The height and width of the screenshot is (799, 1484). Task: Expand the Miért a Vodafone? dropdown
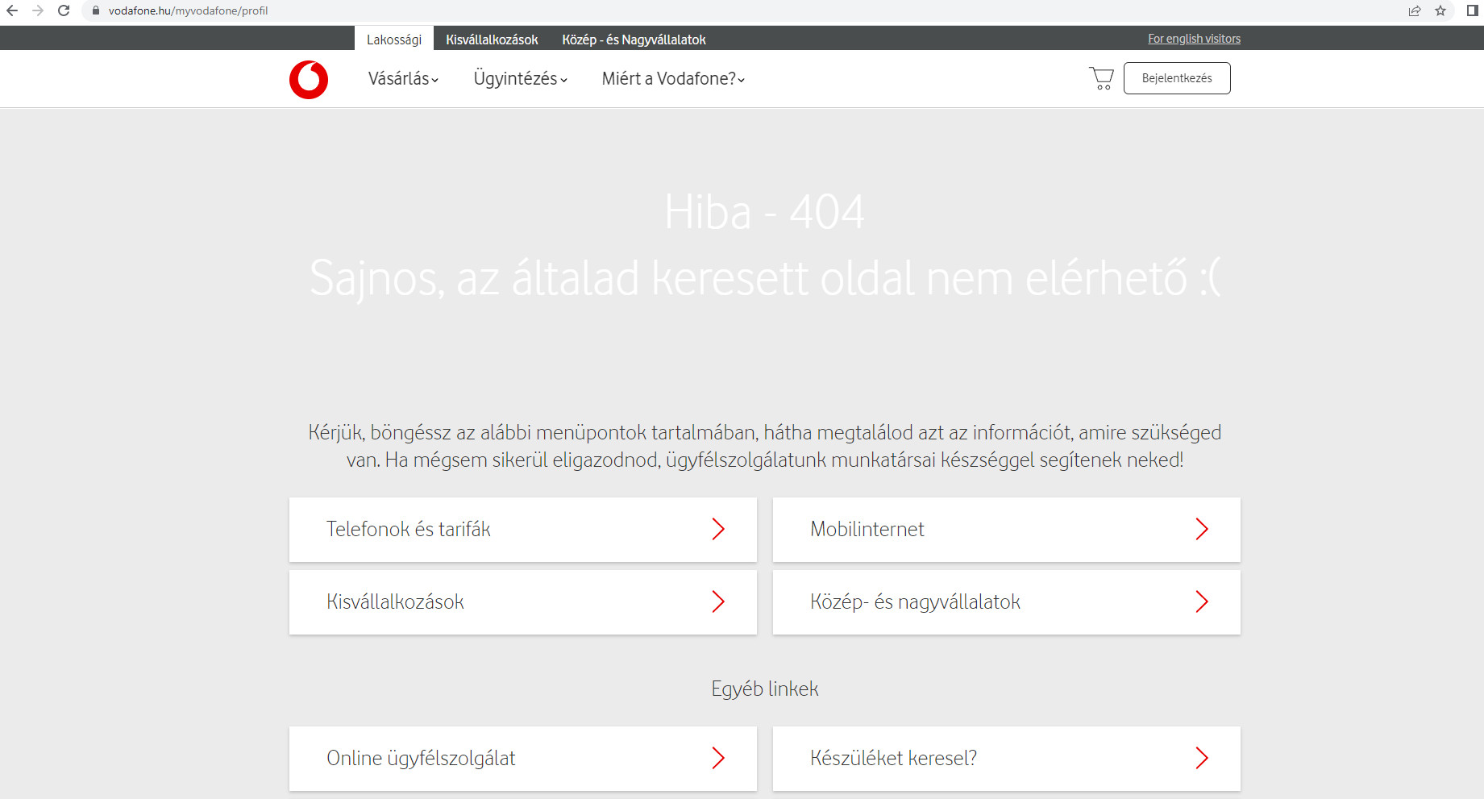click(x=672, y=79)
